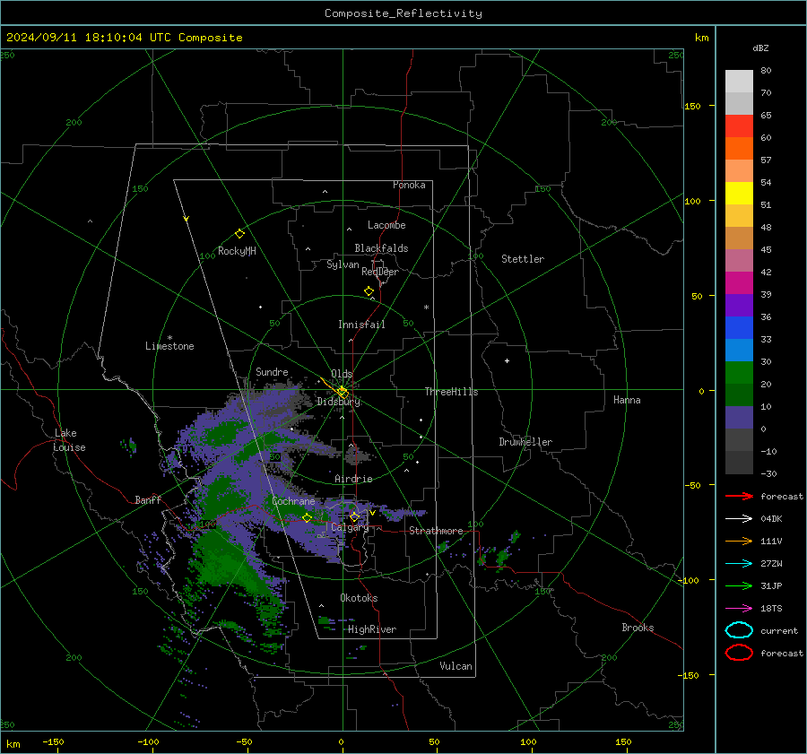The height and width of the screenshot is (754, 807).
Task: Click the red forecast ellipse icon
Action: click(739, 653)
